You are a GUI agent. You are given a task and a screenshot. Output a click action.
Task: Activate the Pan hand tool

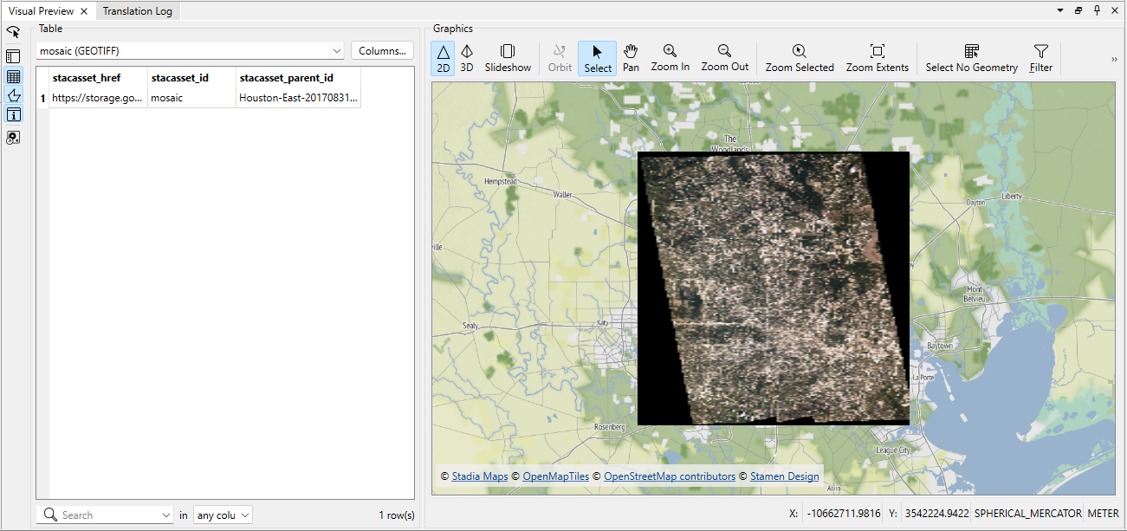click(631, 58)
